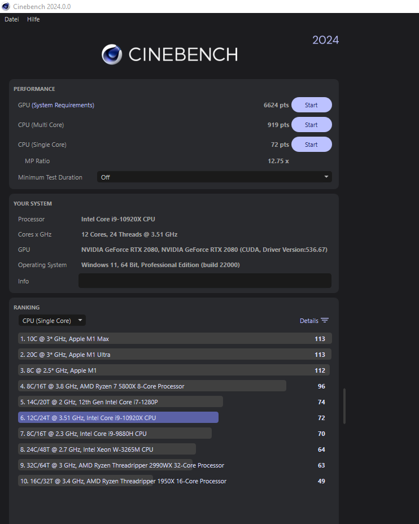Image resolution: width=419 pixels, height=524 pixels.
Task: Click the 72 pts Single Core score
Action: (x=280, y=145)
